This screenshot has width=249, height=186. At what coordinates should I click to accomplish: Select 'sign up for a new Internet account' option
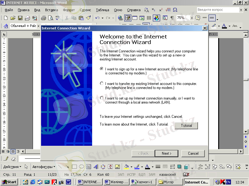102,69
